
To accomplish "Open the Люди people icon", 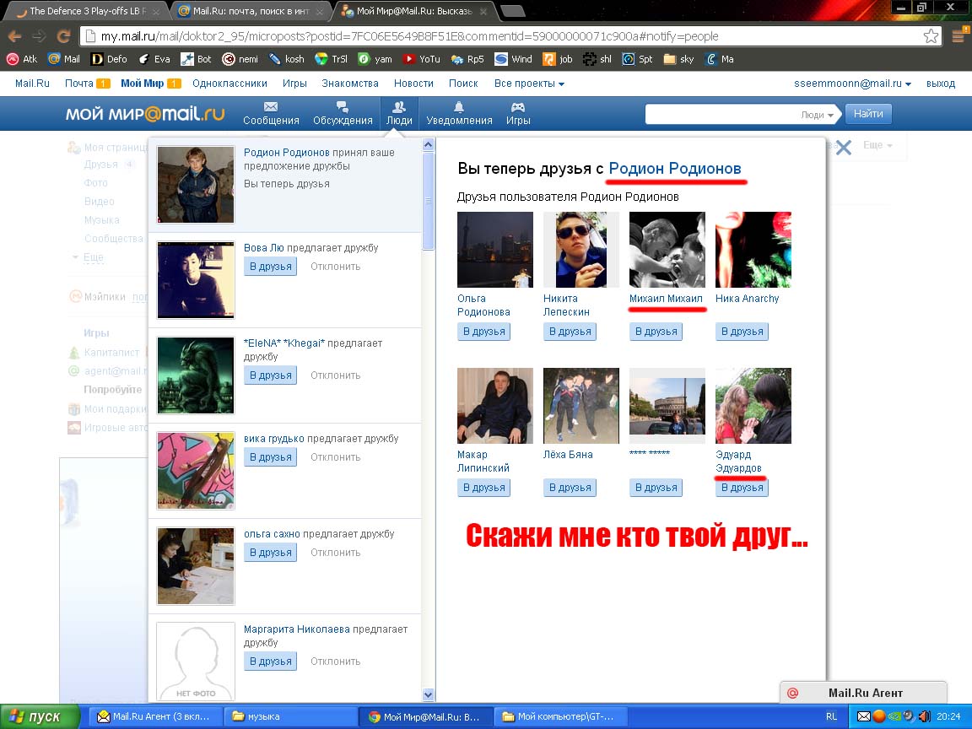I will tap(399, 113).
